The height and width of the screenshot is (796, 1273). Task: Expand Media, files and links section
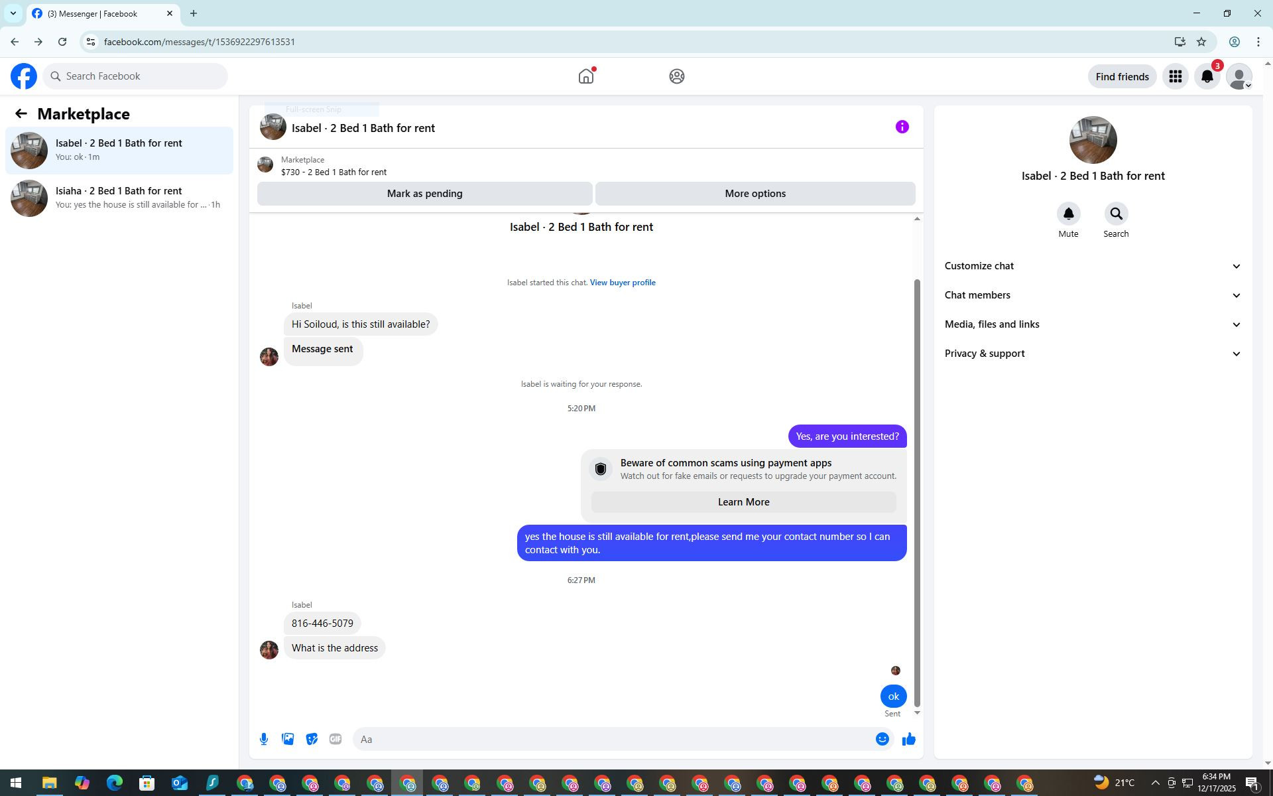1093,324
